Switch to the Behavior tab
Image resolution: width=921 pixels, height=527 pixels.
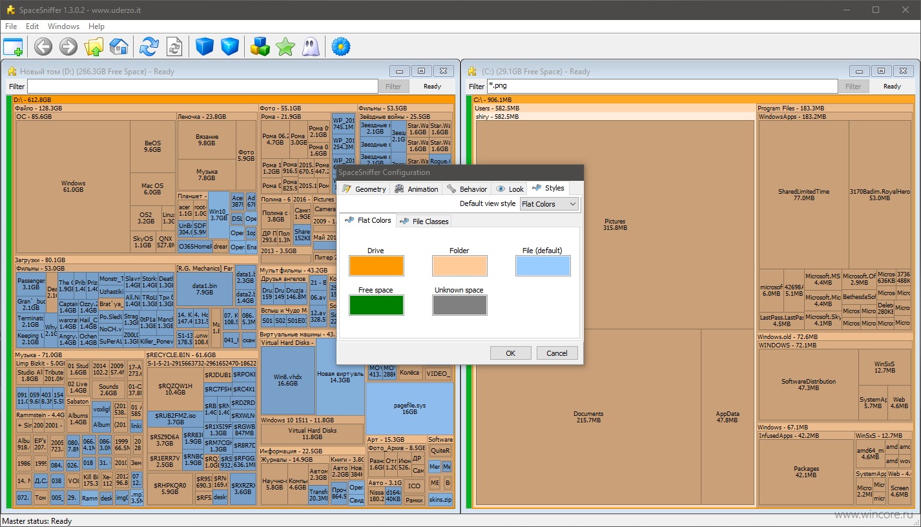tap(467, 189)
